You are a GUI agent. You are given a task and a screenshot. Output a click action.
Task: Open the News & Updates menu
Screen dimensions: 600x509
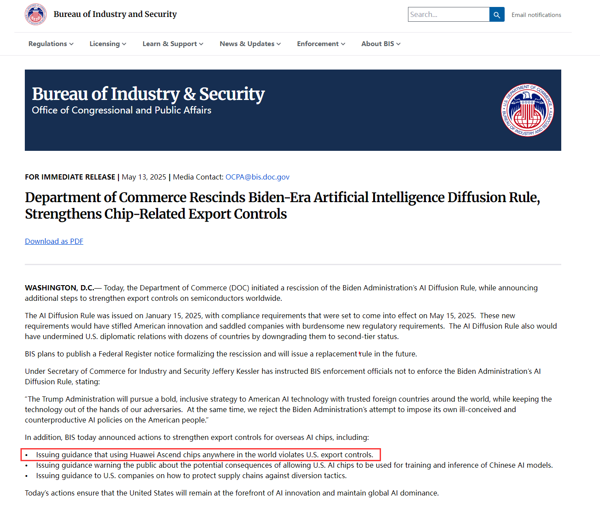click(250, 44)
